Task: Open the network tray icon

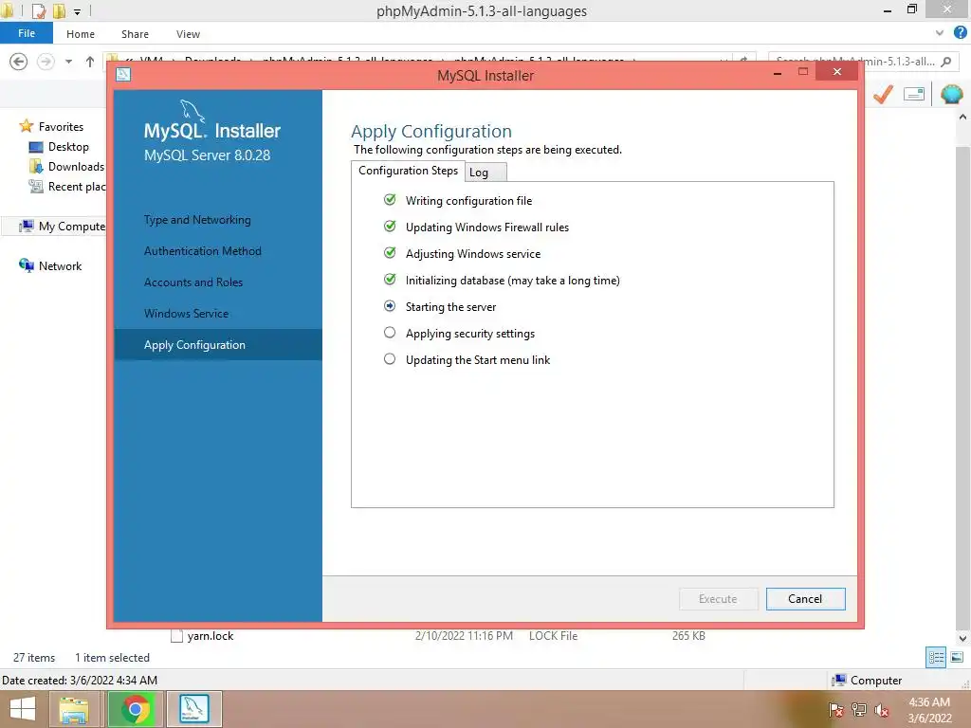Action: point(859,710)
